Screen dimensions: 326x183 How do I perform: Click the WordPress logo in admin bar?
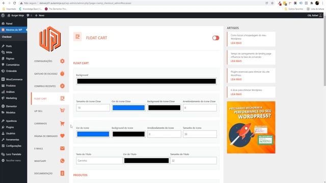tap(3, 15)
